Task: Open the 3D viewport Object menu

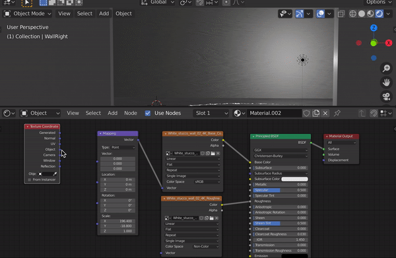Action: point(123,14)
